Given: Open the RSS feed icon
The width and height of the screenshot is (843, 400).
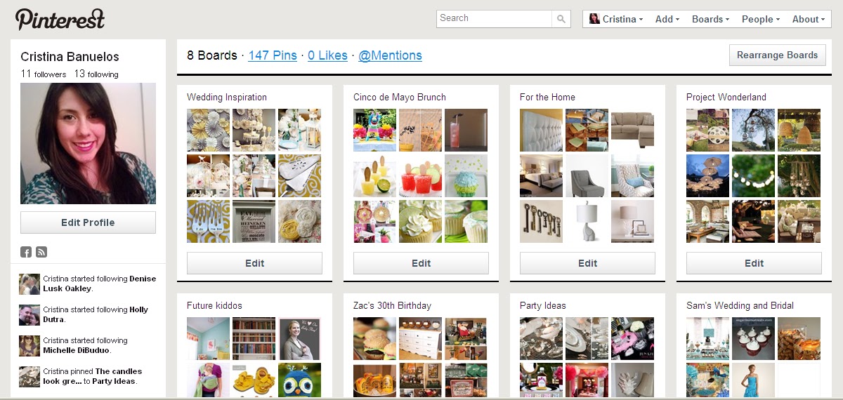Looking at the screenshot, I should point(41,252).
